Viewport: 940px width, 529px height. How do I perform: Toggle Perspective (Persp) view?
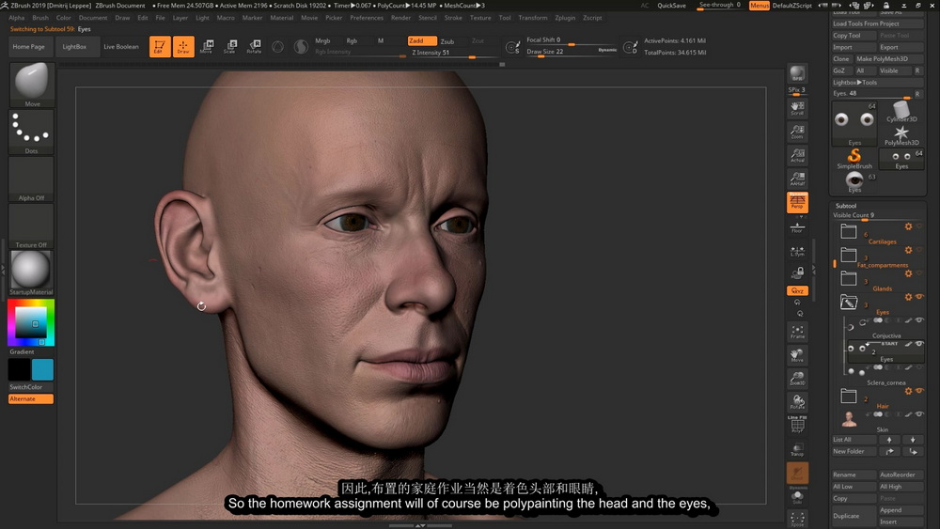pyautogui.click(x=797, y=203)
